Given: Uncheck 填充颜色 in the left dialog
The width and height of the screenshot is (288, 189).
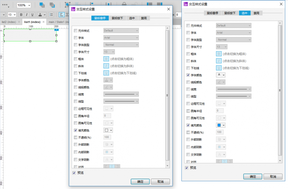Looking at the screenshot, I should [x=75, y=130].
